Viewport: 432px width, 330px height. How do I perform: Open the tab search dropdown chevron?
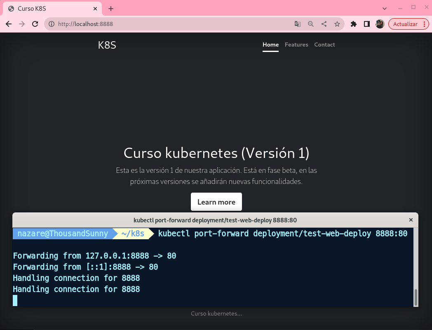(x=385, y=8)
